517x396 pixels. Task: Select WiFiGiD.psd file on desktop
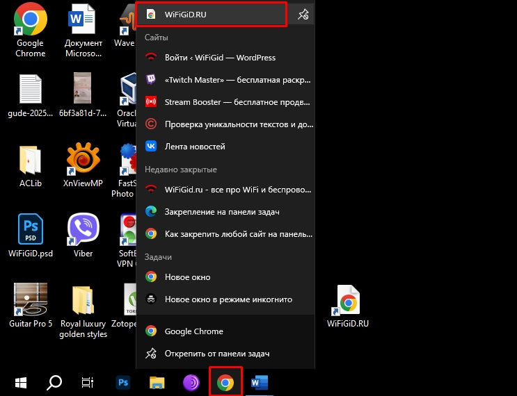tap(31, 236)
